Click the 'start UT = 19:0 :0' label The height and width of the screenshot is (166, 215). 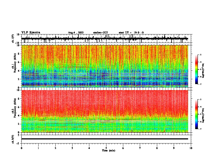(x=131, y=33)
